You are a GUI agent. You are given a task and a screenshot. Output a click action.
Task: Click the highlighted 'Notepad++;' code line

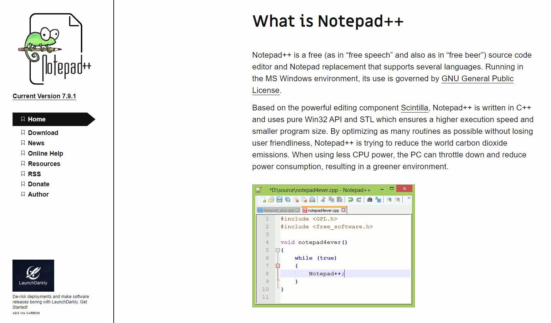click(345, 274)
